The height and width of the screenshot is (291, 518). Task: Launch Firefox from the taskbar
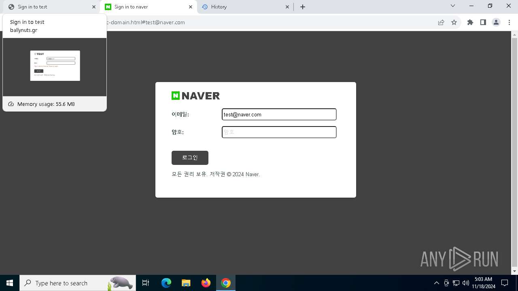(206, 283)
